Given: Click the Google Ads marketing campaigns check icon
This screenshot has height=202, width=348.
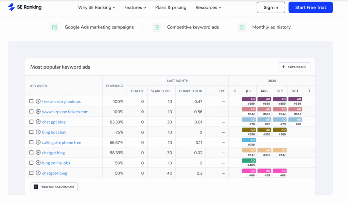Looking at the screenshot, I should [x=54, y=27].
